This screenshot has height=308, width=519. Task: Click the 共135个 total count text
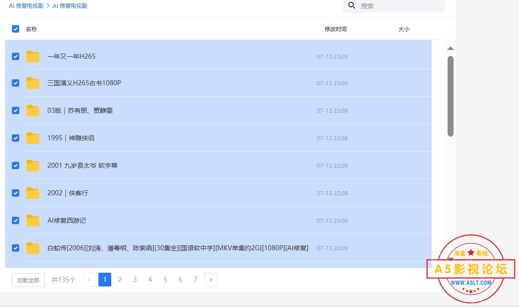[x=64, y=280]
